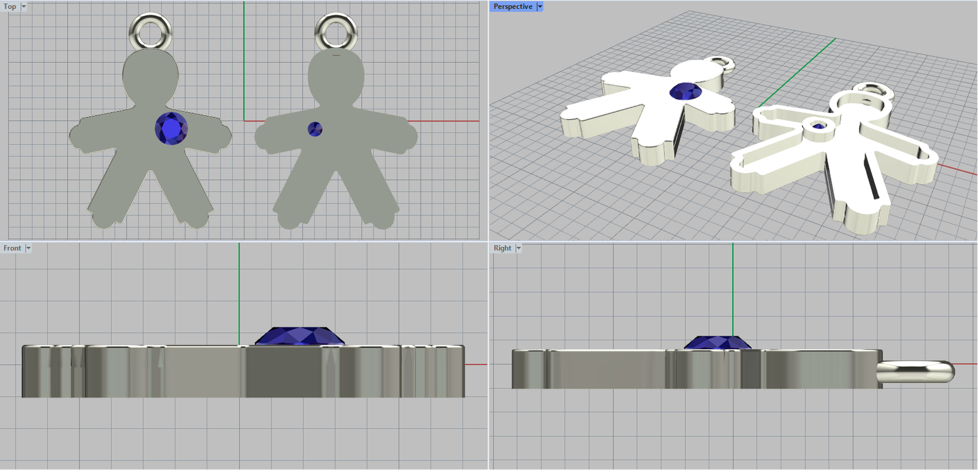Viewport: 978px width, 472px height.
Task: Select the Front viewport title label
Action: coord(12,248)
